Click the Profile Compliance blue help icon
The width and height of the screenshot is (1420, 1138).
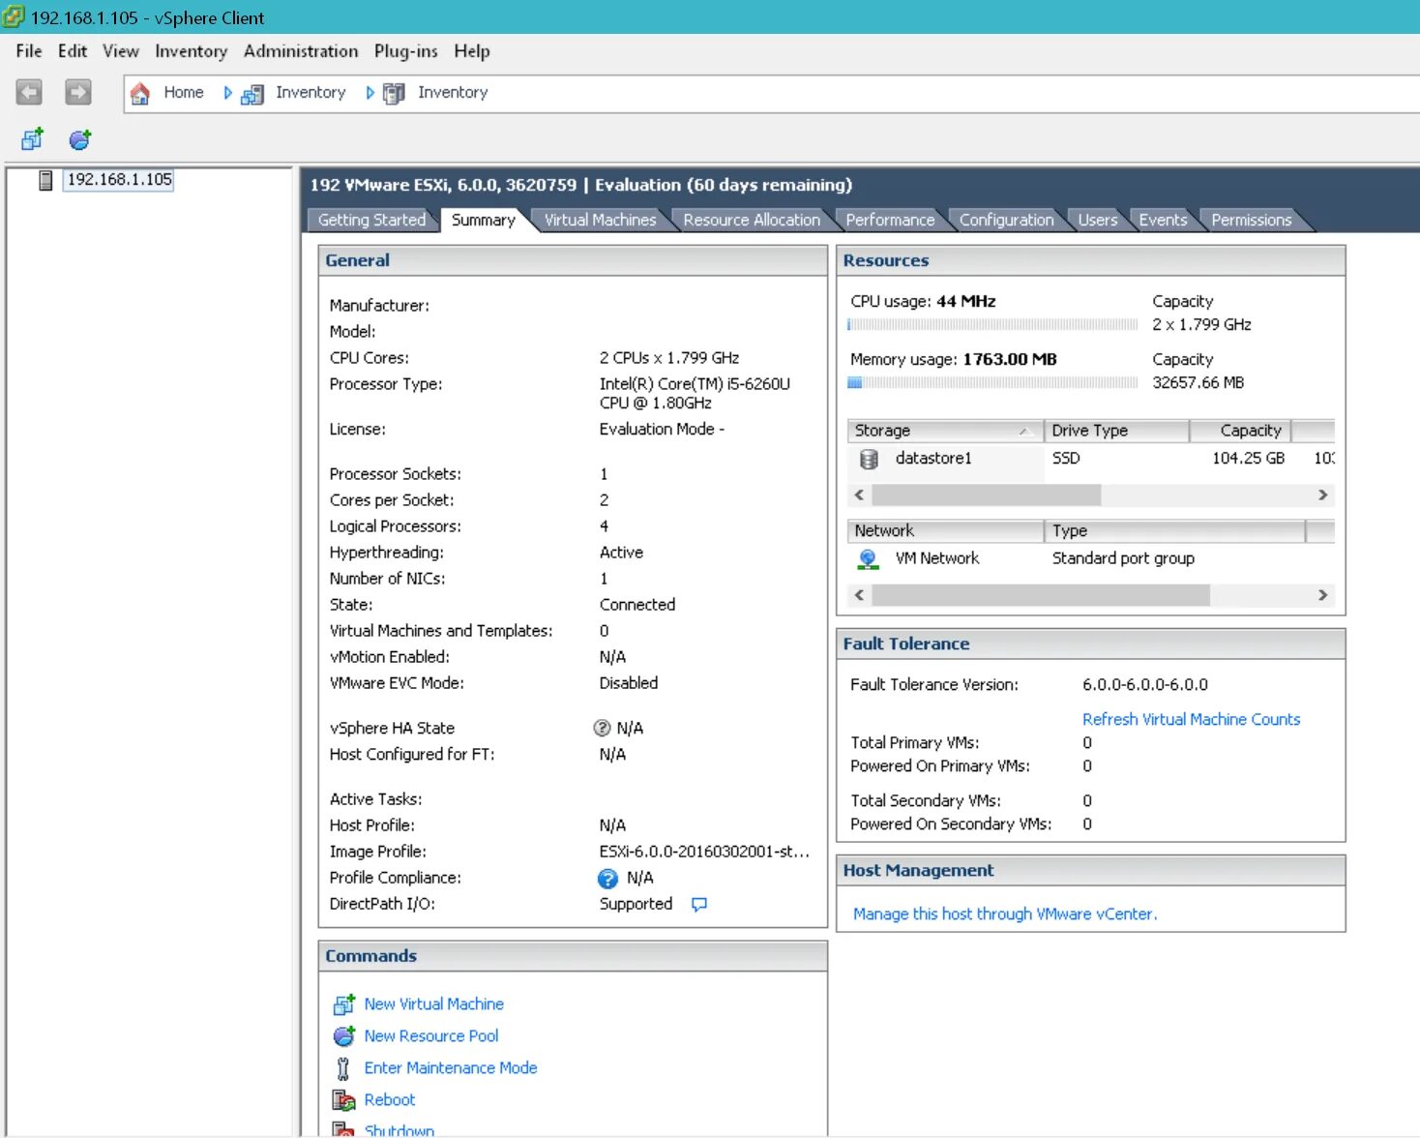(x=607, y=878)
